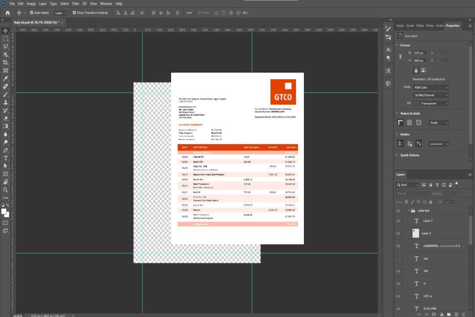Select the Dodge tool
475x317 pixels.
5,142
